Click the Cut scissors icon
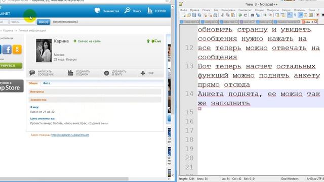324x182 pixels. coord(222,15)
